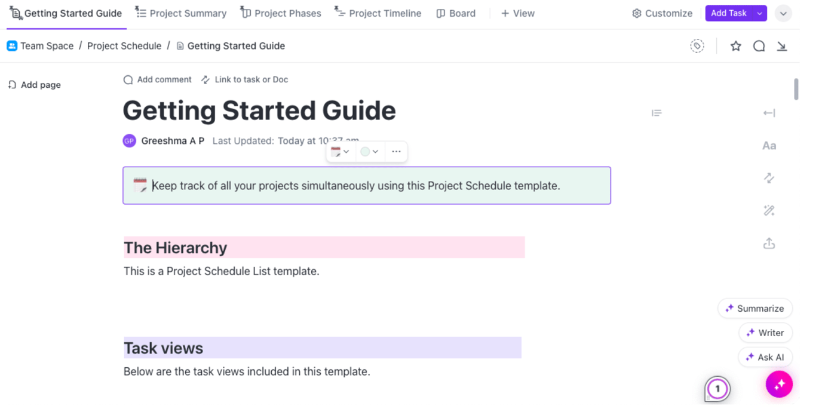The width and height of the screenshot is (816, 415).
Task: Click the magic wand icon in sidebar
Action: click(x=769, y=210)
